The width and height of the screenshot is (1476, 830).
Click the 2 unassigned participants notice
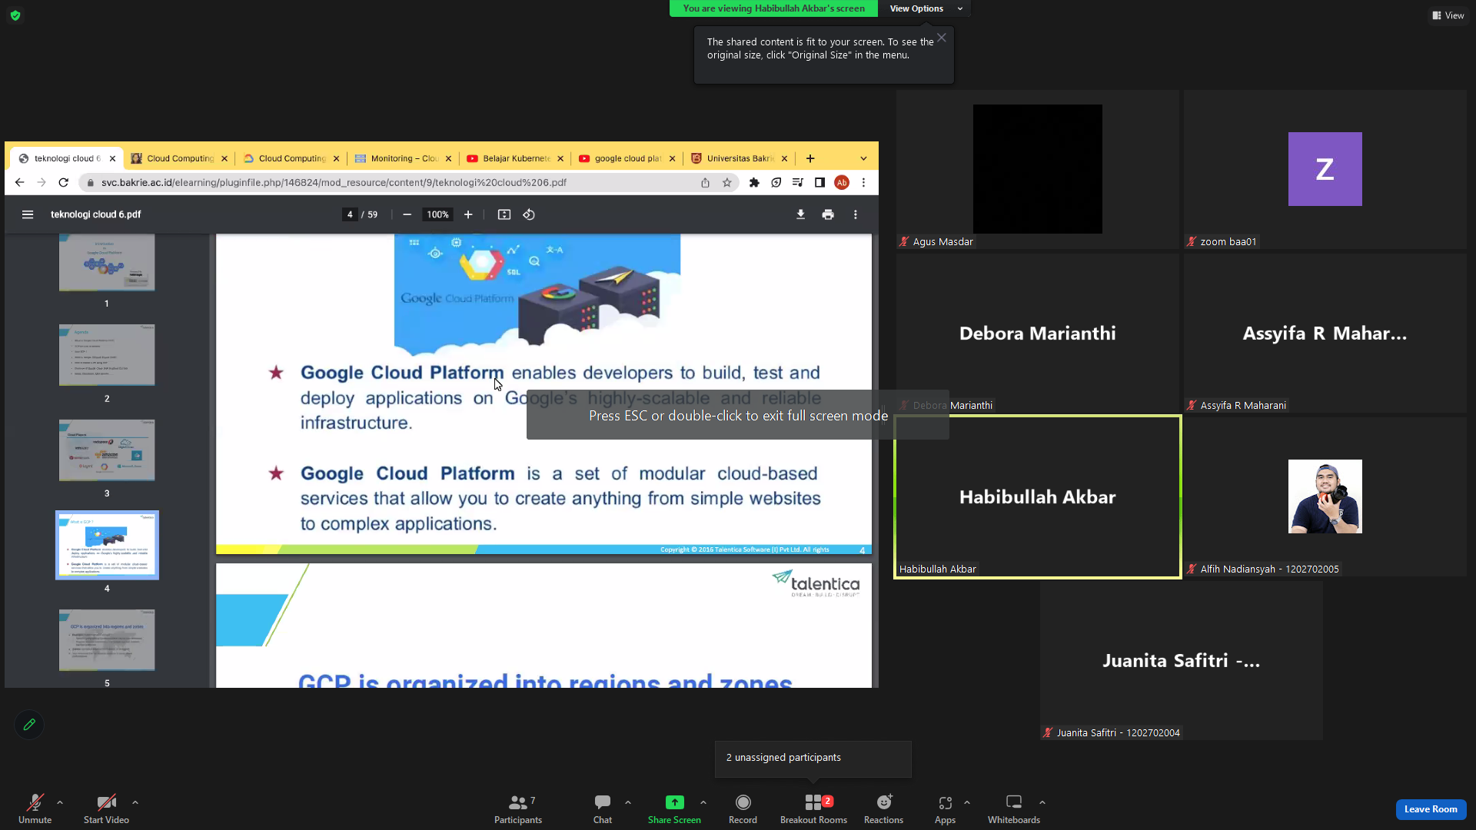813,759
